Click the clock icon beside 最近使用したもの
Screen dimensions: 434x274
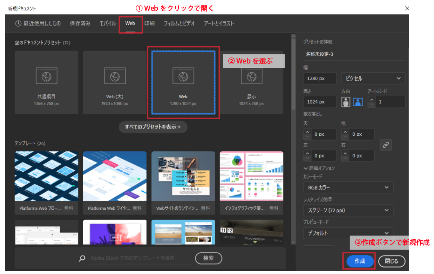[18, 24]
